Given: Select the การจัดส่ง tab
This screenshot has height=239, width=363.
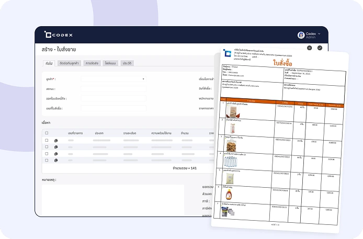Looking at the screenshot, I should pyautogui.click(x=93, y=63).
